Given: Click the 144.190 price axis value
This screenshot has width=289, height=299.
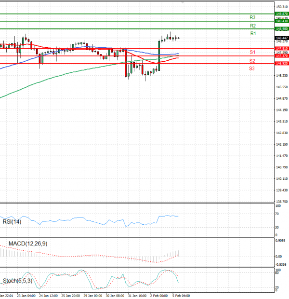Looking at the screenshot, I should pyautogui.click(x=282, y=110).
